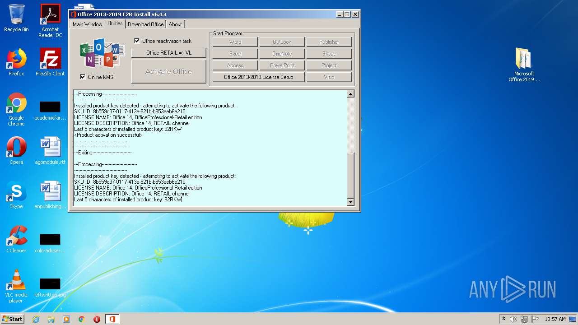The width and height of the screenshot is (578, 325).
Task: Click the OneNote start program button
Action: tap(282, 54)
